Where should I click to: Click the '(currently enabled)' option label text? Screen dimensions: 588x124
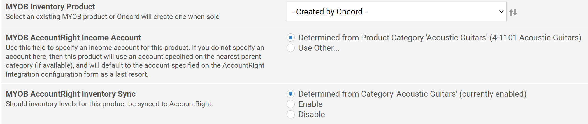pos(493,94)
